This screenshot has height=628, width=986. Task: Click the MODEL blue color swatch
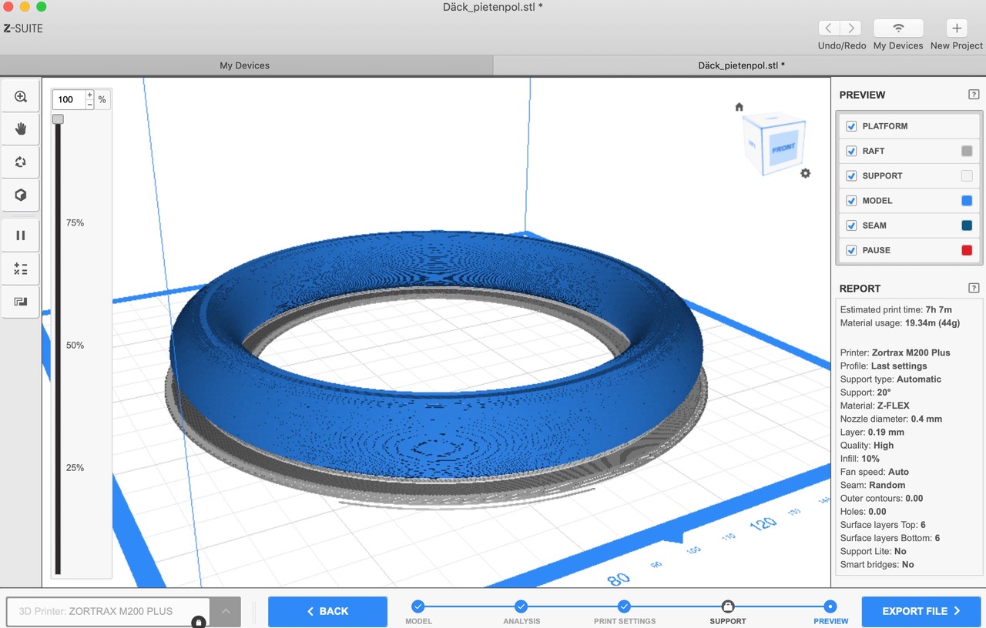click(x=967, y=201)
